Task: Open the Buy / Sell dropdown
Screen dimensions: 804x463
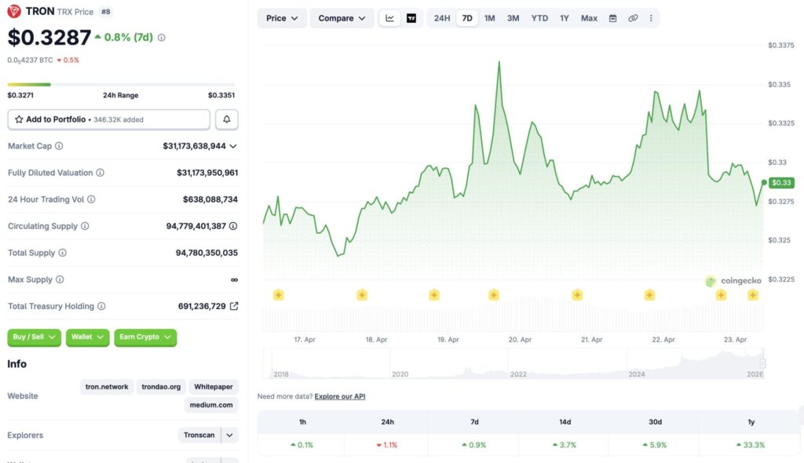Action: [35, 337]
